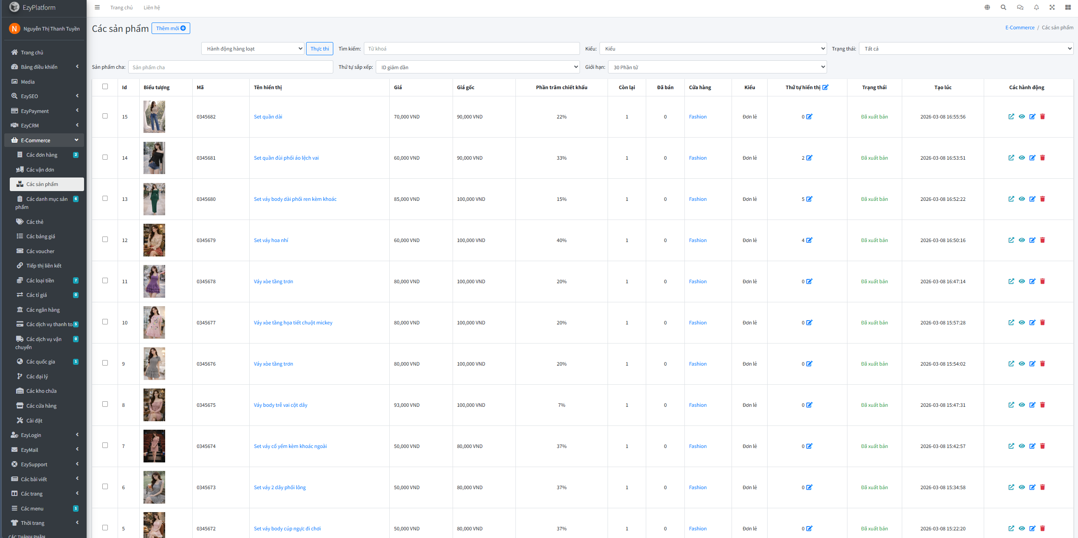Open the edit pencil icon for product 0345680

click(x=1032, y=199)
